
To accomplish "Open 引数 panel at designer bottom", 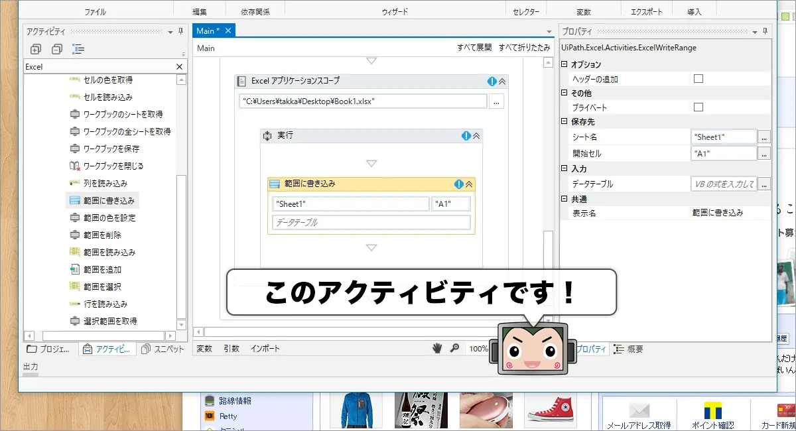I will click(x=232, y=349).
